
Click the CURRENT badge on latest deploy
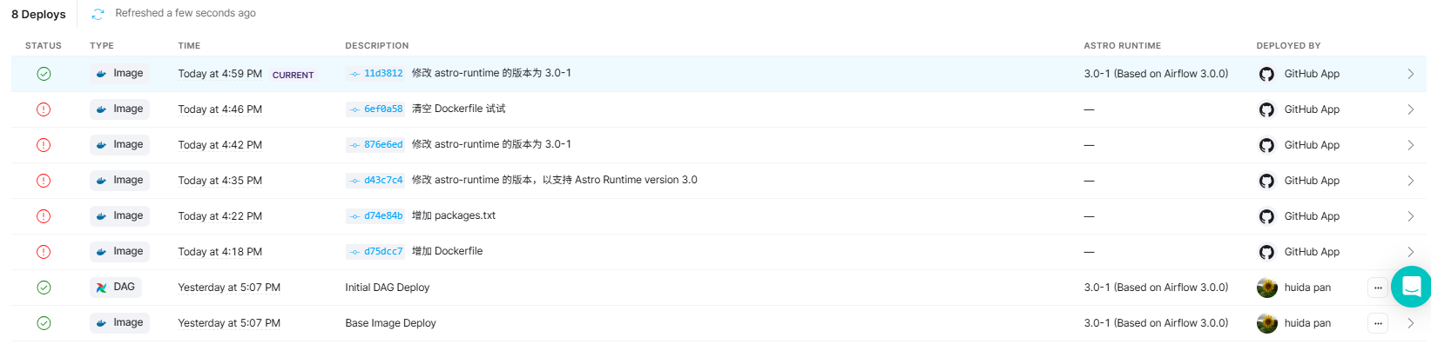[x=293, y=76]
